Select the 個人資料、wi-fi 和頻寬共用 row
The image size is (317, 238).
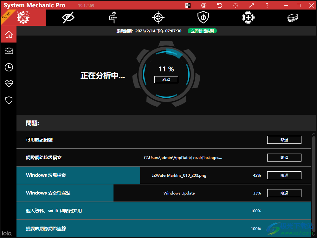click(x=164, y=211)
